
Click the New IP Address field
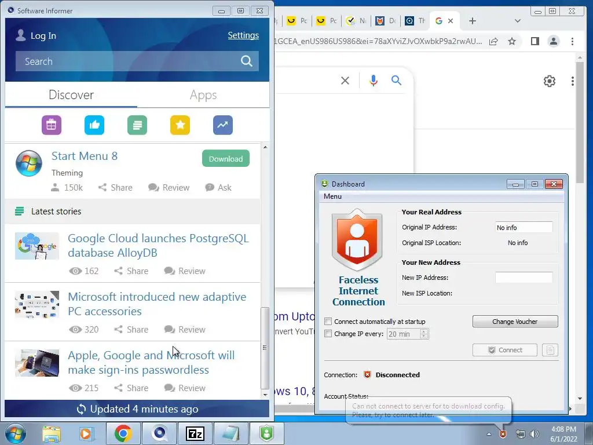tap(524, 278)
